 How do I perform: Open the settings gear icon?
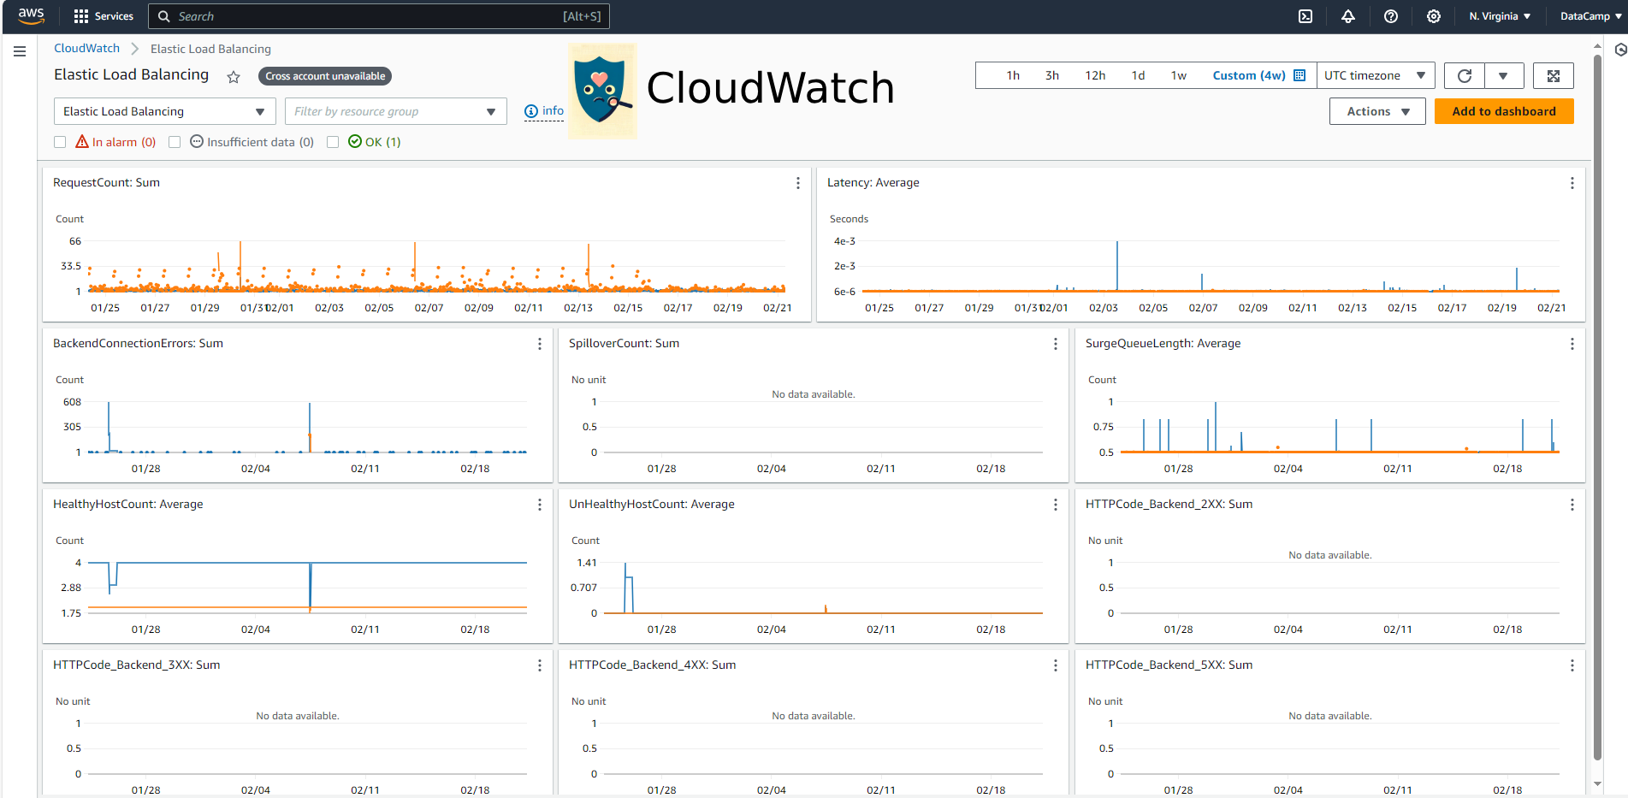(1434, 16)
